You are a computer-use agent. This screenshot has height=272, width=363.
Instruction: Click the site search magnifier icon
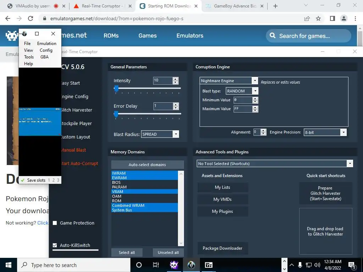(x=273, y=36)
